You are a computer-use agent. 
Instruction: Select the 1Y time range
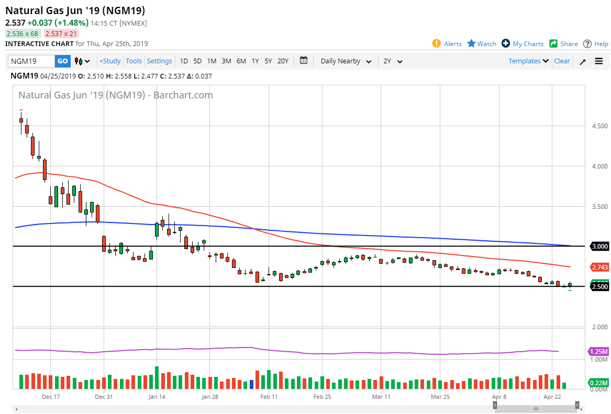click(x=255, y=61)
